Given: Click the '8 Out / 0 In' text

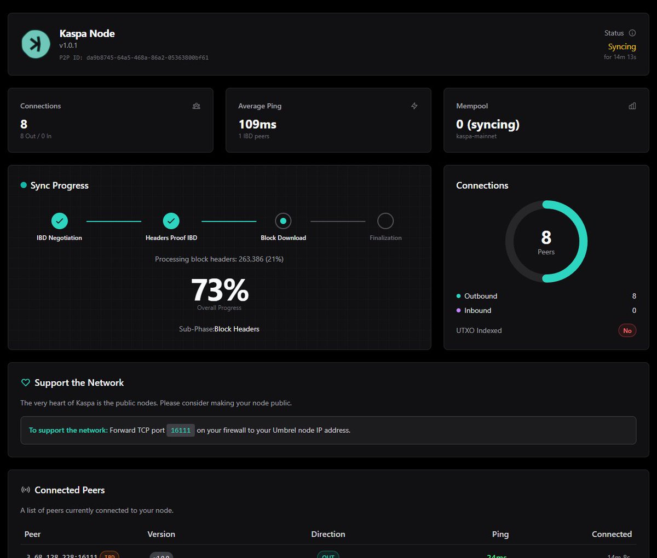Looking at the screenshot, I should 36,136.
